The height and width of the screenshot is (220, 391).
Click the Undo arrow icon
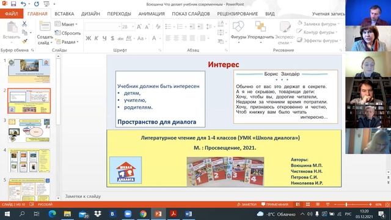click(23, 4)
